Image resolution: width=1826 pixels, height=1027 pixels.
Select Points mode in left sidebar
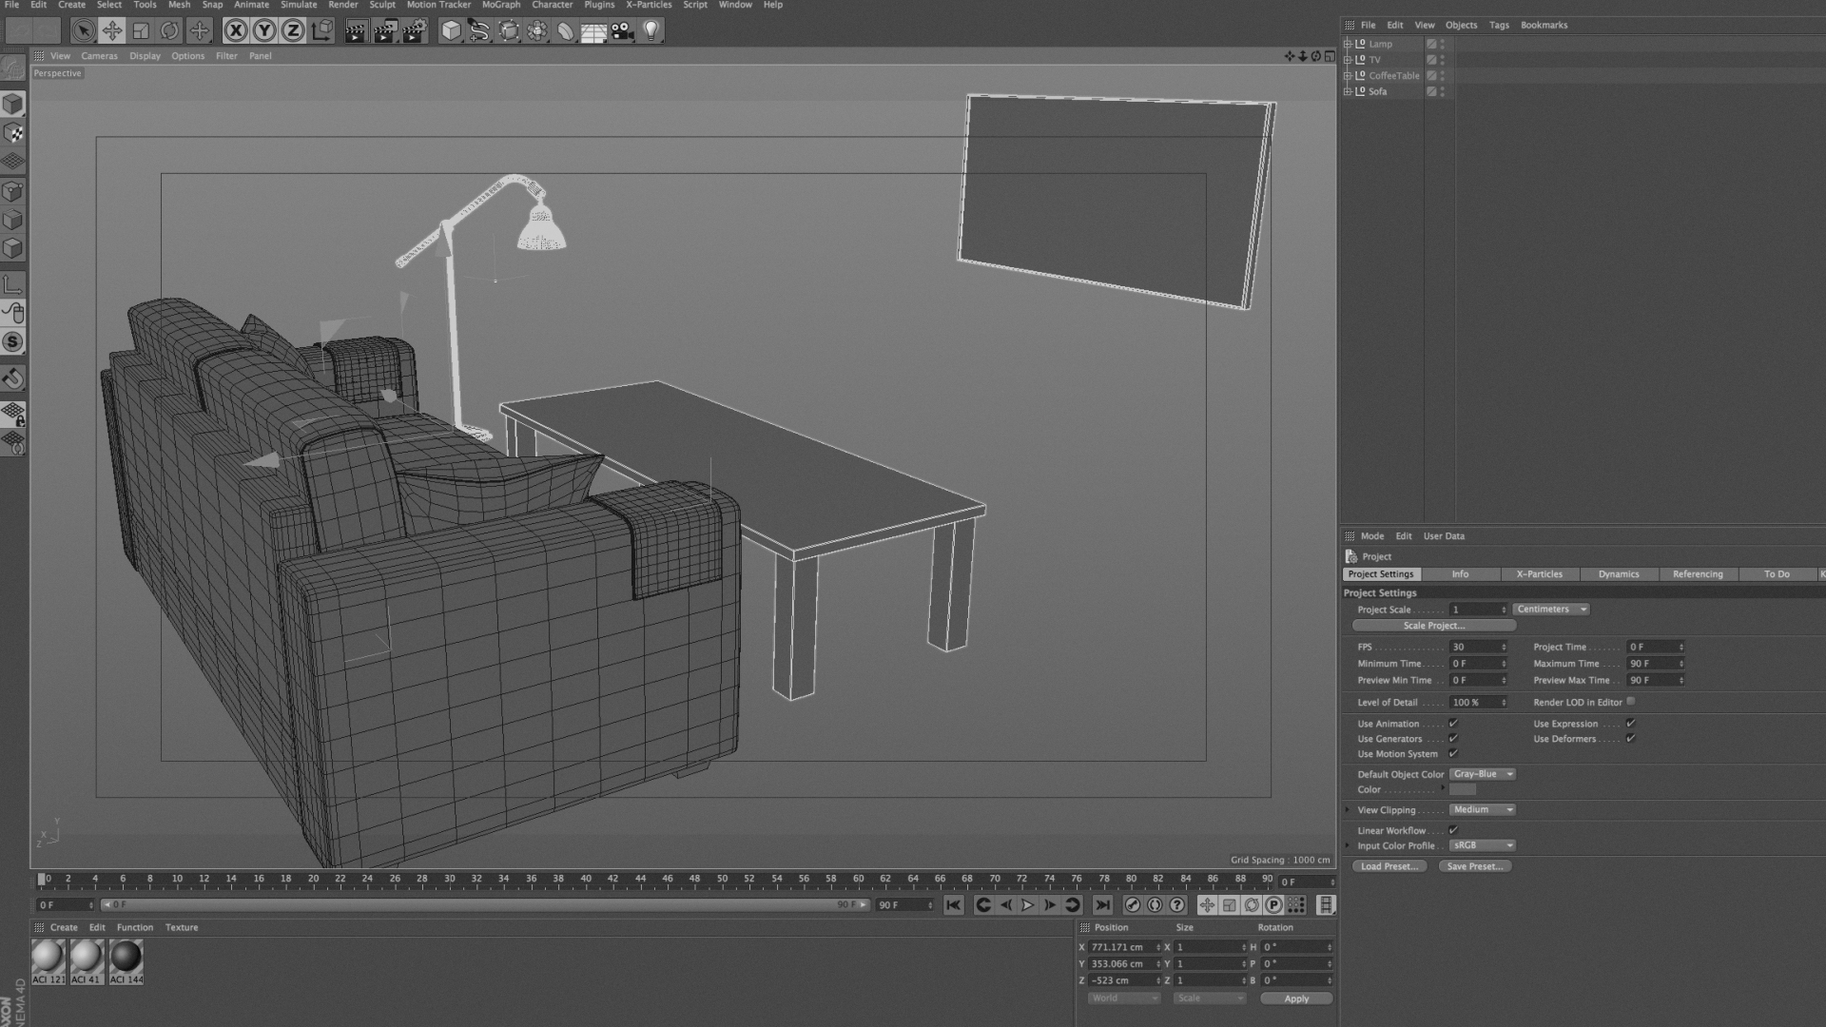tap(12, 191)
